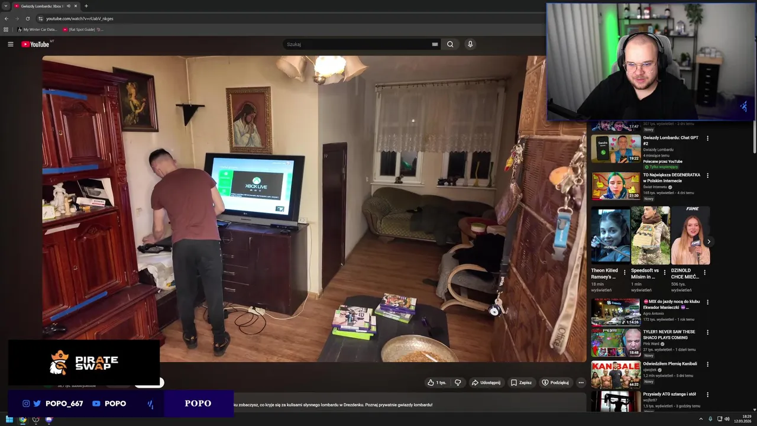Open TO Największa DEGENERATKA w Polskim Internecie
This screenshot has height=426, width=757.
coord(671,178)
